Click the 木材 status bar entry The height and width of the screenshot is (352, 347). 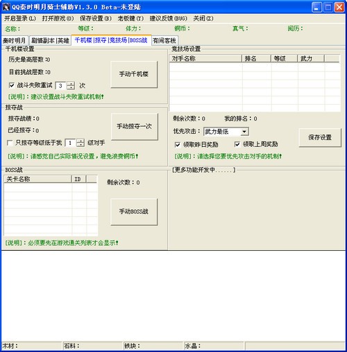point(32,346)
